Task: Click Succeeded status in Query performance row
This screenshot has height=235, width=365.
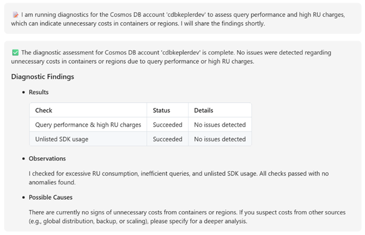Action: point(167,125)
